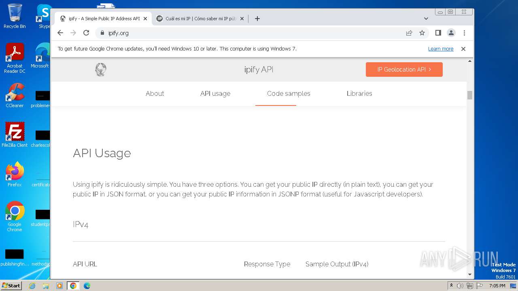Screen dimensions: 518x291
Task: Open Acrobat Reader DC desktop icon
Action: [15, 58]
